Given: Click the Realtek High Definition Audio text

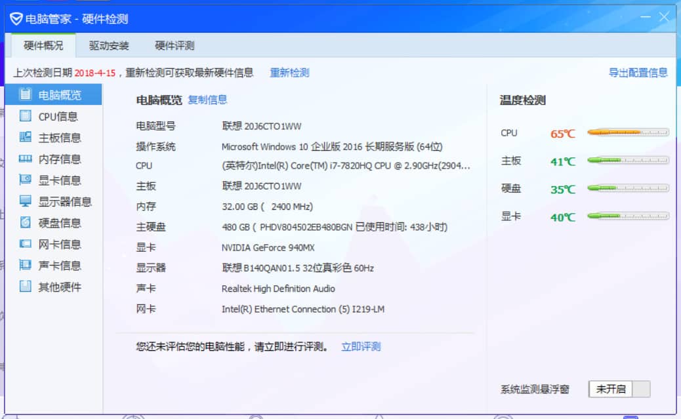Looking at the screenshot, I should click(278, 289).
